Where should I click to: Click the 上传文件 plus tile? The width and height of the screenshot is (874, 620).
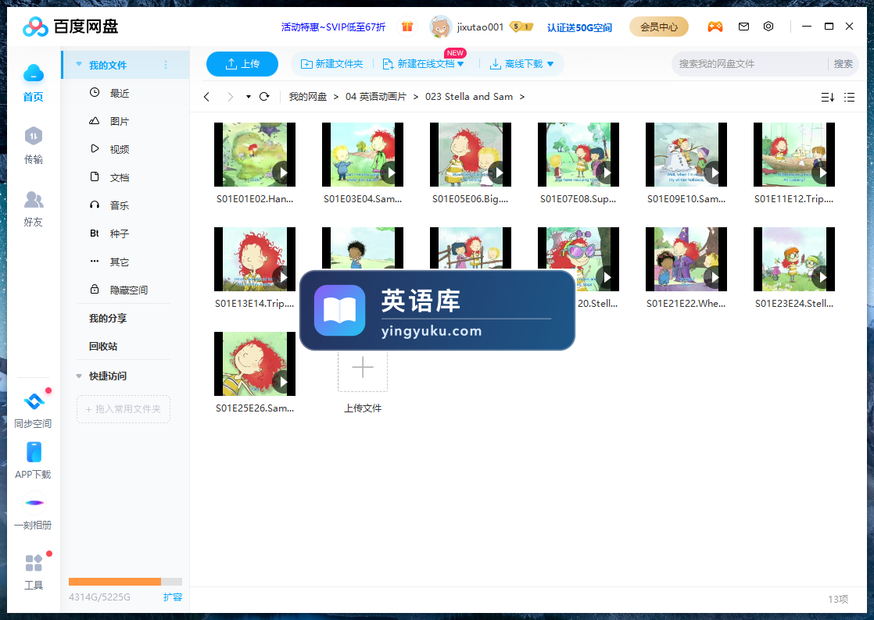point(363,368)
